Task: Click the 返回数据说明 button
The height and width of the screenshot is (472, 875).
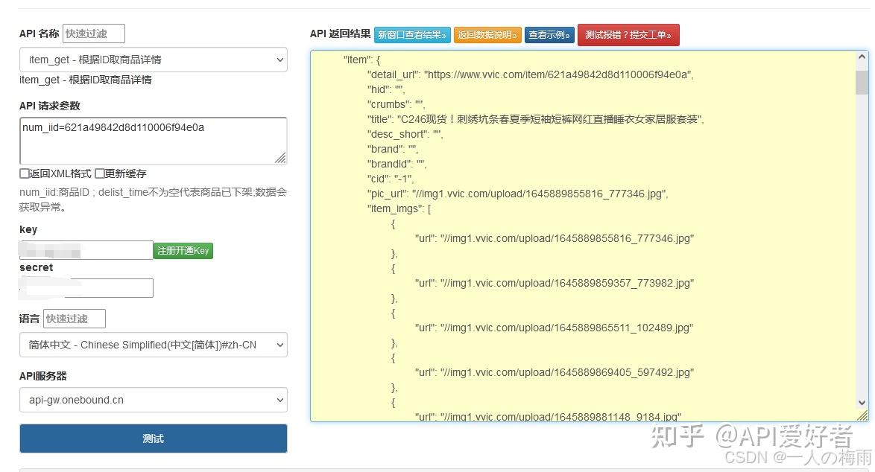Action: click(x=487, y=34)
